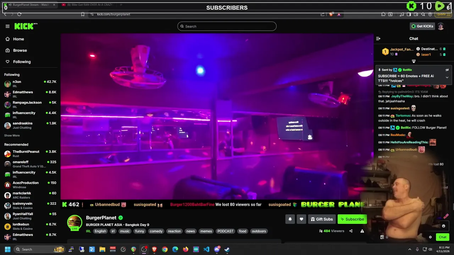454x255 pixels.
Task: Show hidden system tray icons
Action: click(x=410, y=249)
